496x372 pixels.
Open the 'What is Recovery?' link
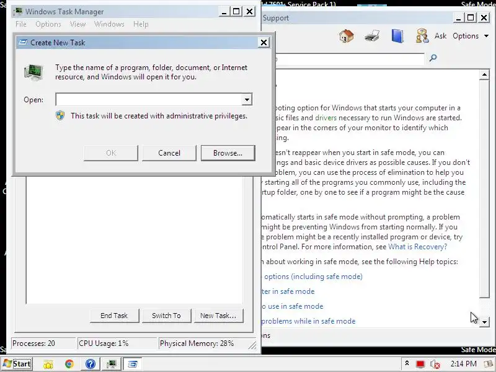tap(417, 247)
